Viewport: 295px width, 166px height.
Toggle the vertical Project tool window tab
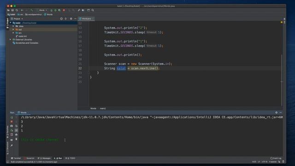[x=7, y=23]
